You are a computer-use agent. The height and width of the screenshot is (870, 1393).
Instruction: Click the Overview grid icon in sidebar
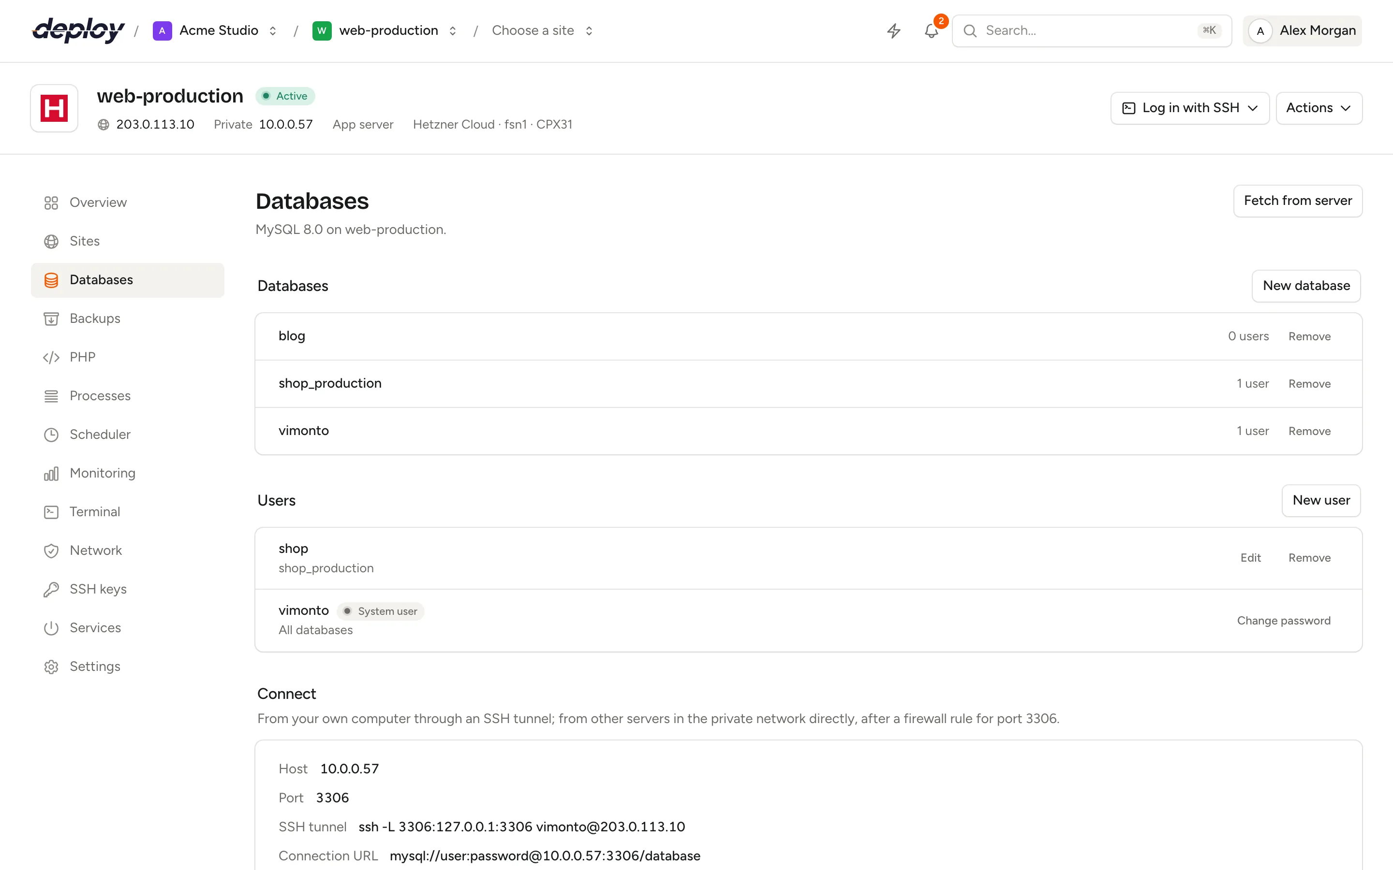[51, 203]
